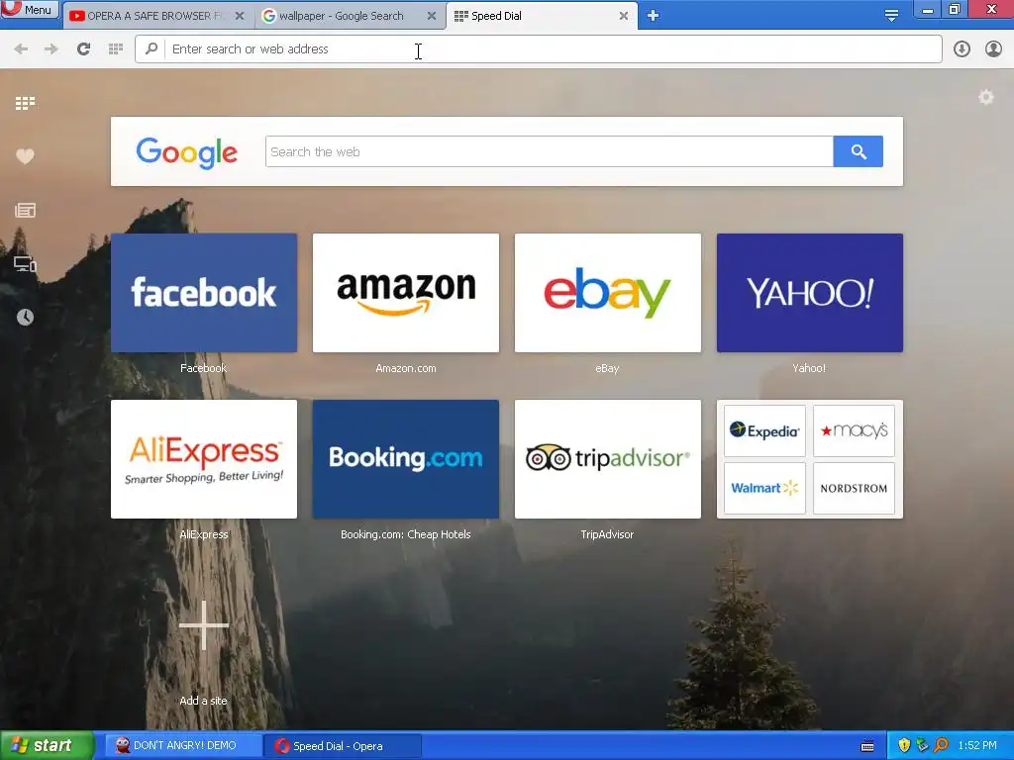1014x760 pixels.
Task: Open the Speed Dial sidebar grid icon
Action: coord(25,103)
